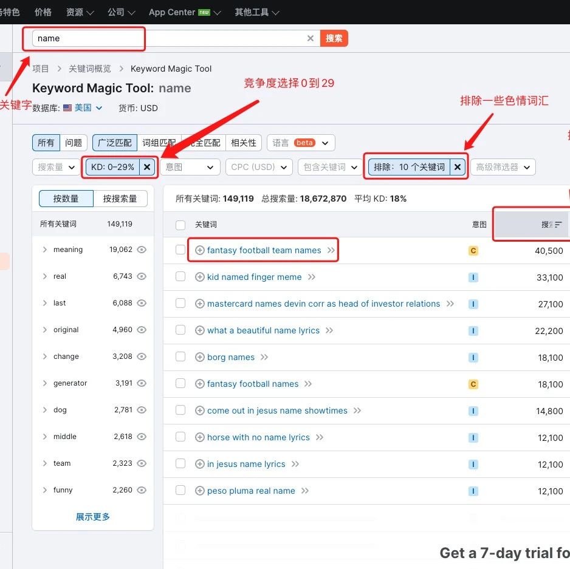Add 'fantasy football names' via plus icon
Viewport: 570px width, 569px height.
(x=199, y=384)
